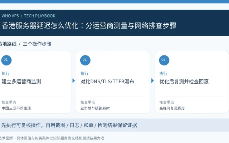This screenshot has width=229, height=143.
Task: Click 核查重点 label above 高峰可复现程度
Action: point(167,102)
